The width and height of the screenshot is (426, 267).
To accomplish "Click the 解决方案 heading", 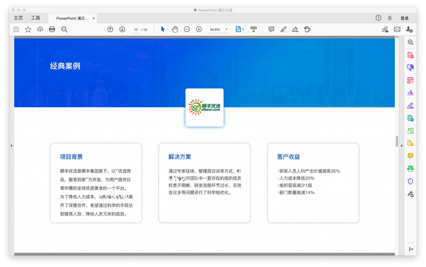I will click(180, 157).
